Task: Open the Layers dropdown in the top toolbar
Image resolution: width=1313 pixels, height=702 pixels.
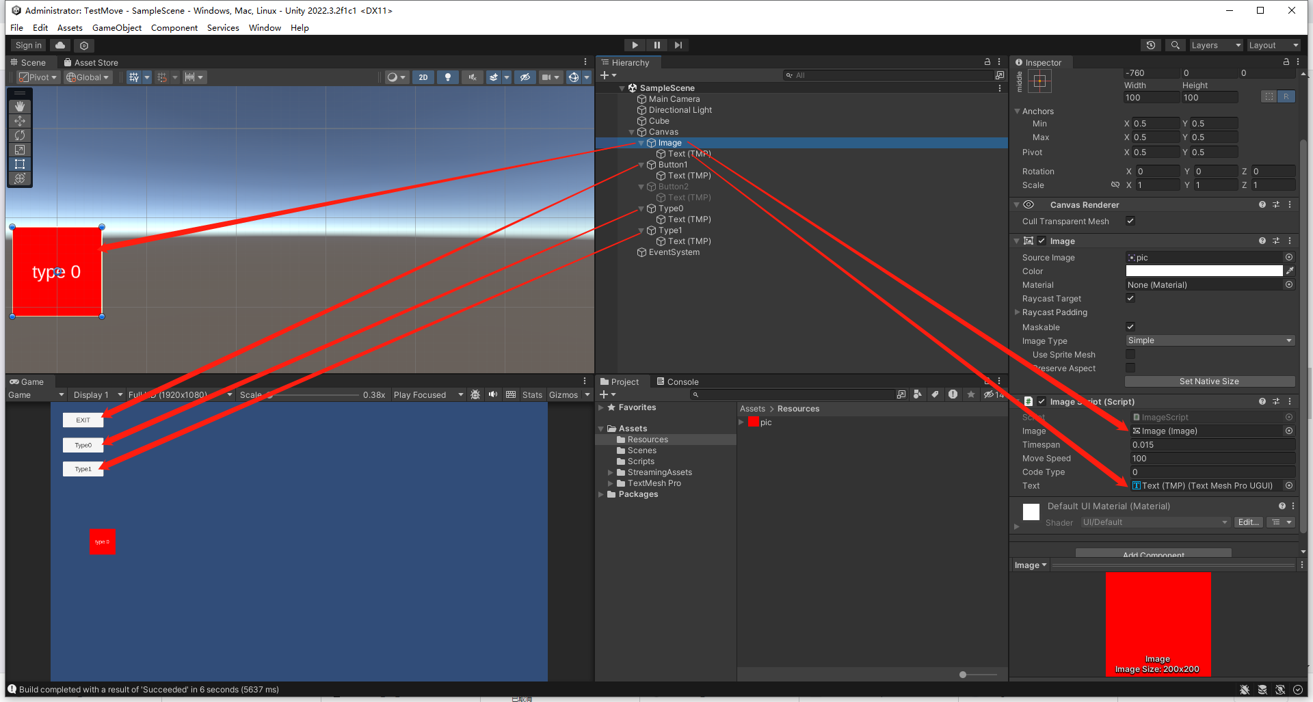Action: 1216,44
